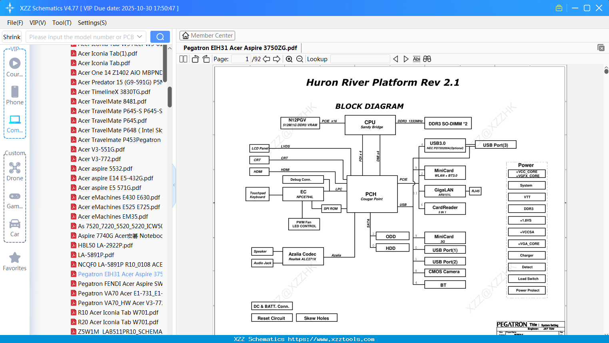
Task: Toggle two-page layout view icon
Action: pyautogui.click(x=183, y=59)
